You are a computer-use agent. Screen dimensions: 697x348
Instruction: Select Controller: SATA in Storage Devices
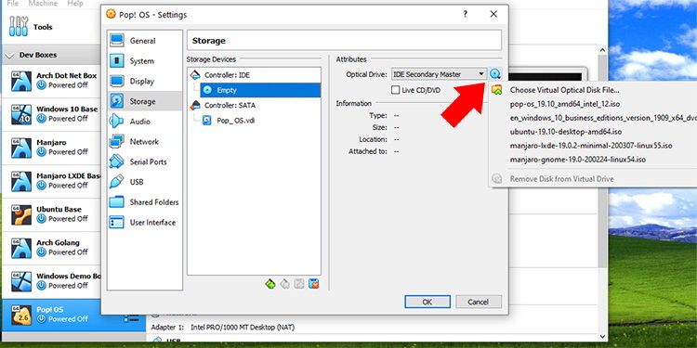point(230,106)
